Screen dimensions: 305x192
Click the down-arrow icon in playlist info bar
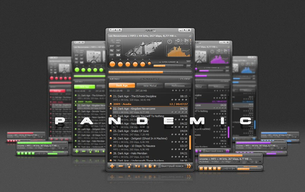[x=179, y=91]
